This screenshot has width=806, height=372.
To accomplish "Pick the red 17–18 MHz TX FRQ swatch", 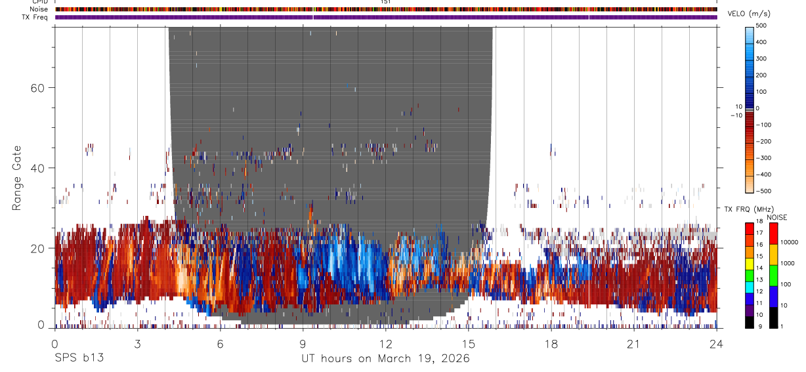I will click(x=750, y=228).
